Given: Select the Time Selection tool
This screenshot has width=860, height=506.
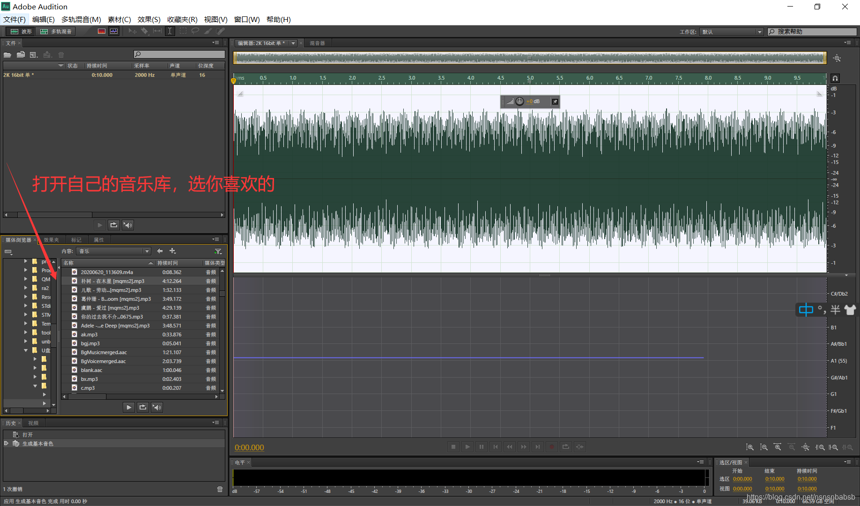Looking at the screenshot, I should [170, 31].
